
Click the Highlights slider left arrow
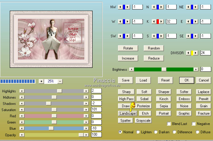point(22,91)
